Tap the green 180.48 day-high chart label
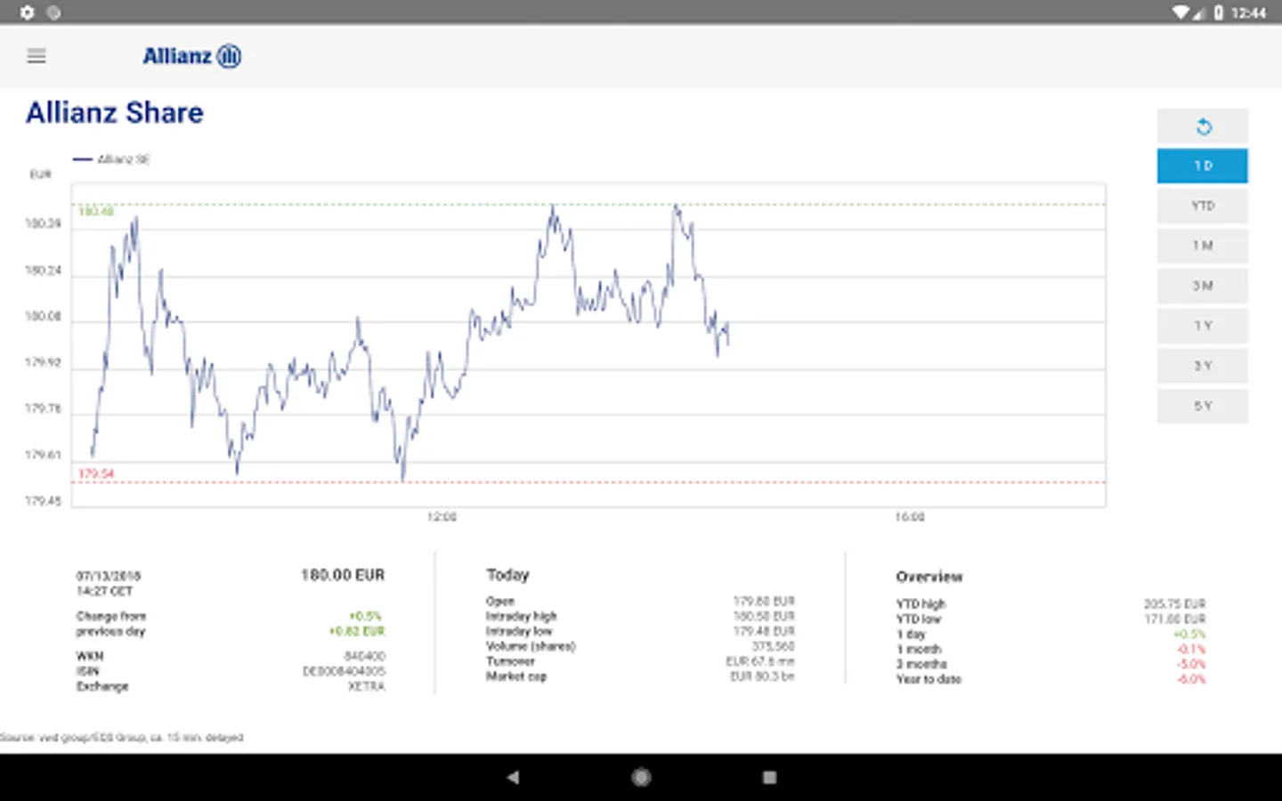The image size is (1282, 801). (96, 212)
